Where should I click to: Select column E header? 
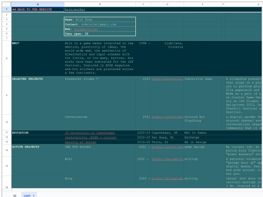[203, 4]
